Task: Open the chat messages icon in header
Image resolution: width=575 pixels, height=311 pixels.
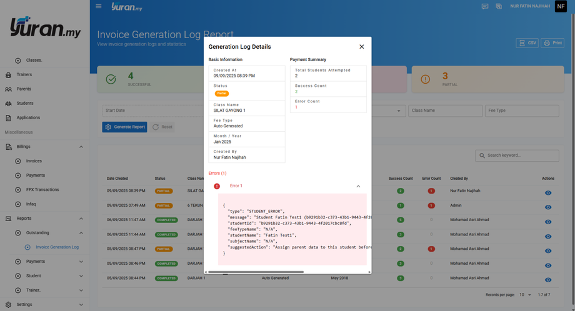Action: click(x=485, y=6)
